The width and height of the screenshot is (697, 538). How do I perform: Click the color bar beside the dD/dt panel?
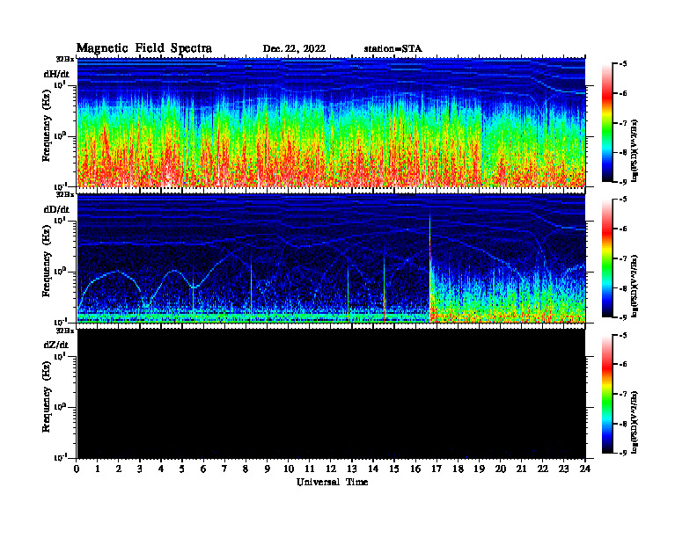tap(607, 258)
